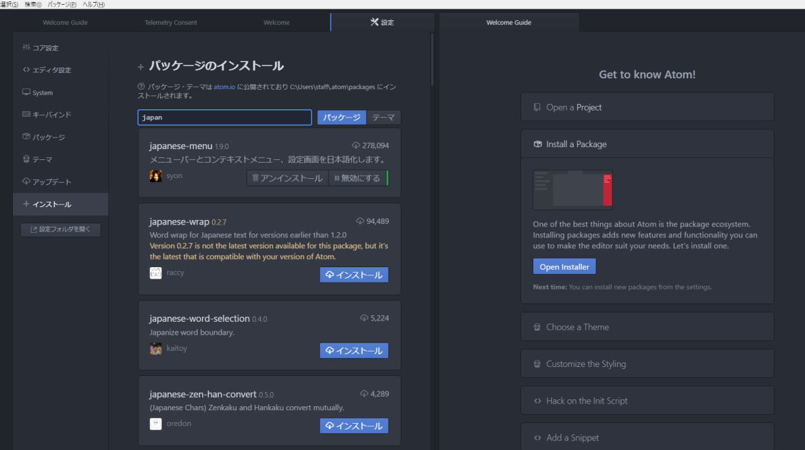Viewport: 805px width, 450px height.
Task: Select the 設定 settings tab
Action: pos(383,22)
